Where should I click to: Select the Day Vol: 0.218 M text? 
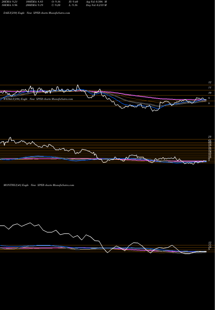click(96, 5)
